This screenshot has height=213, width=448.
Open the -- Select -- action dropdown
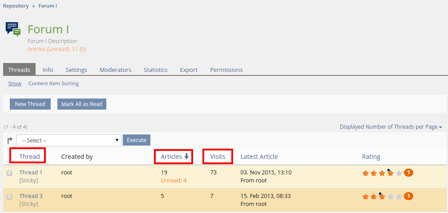(x=69, y=140)
